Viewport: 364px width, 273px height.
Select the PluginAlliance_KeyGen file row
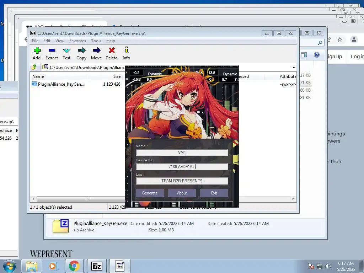point(77,84)
